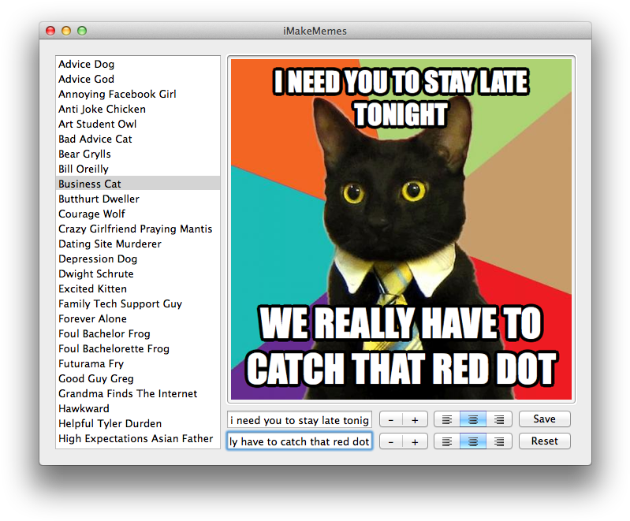The width and height of the screenshot is (630, 521).
Task: Center-align the top caption text
Action: click(473, 419)
